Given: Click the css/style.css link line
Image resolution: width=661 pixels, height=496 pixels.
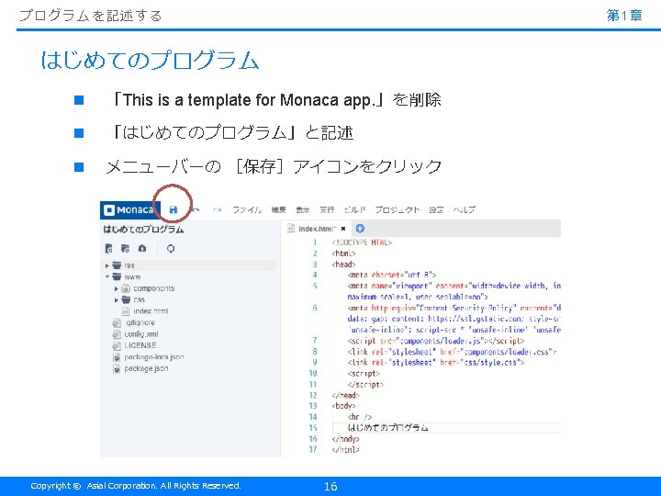Looking at the screenshot, I should tap(436, 363).
